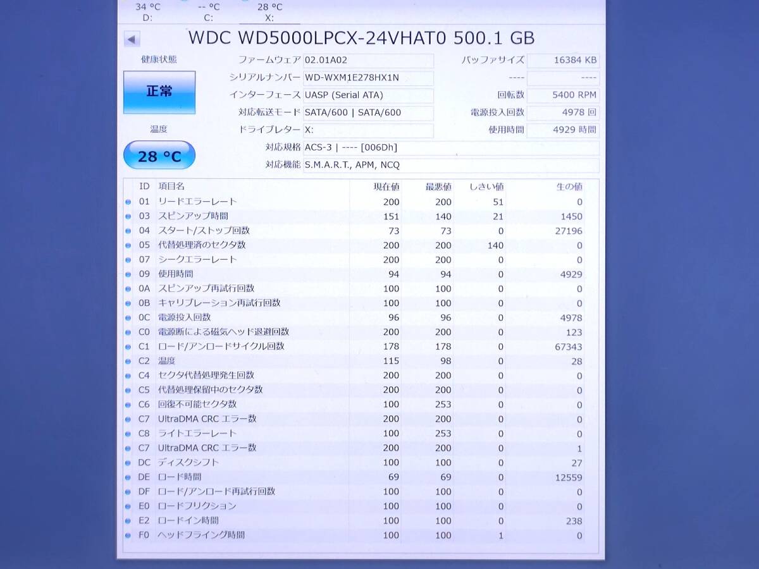
Task: Click status dot for C4 セクタ代替処理発生回数
Action: click(x=128, y=376)
